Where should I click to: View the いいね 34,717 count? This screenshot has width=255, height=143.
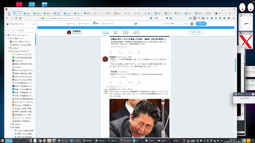click(x=136, y=32)
